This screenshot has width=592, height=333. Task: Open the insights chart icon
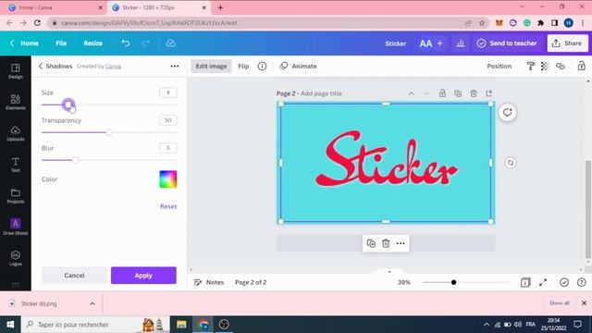461,43
